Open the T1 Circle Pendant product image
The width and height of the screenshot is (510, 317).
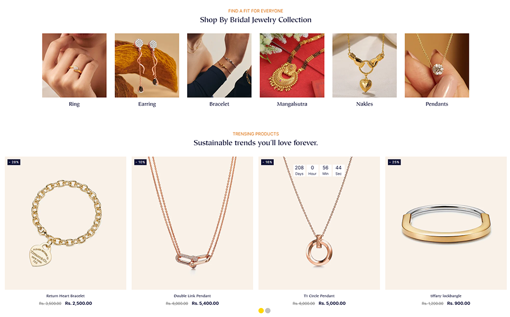tap(319, 223)
